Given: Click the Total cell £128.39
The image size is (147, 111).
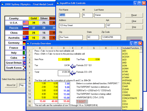Looking at the screenshot, I should coord(64,73).
